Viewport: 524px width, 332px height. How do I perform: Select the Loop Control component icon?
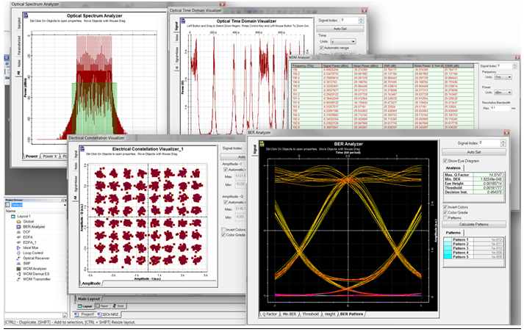tap(18, 253)
